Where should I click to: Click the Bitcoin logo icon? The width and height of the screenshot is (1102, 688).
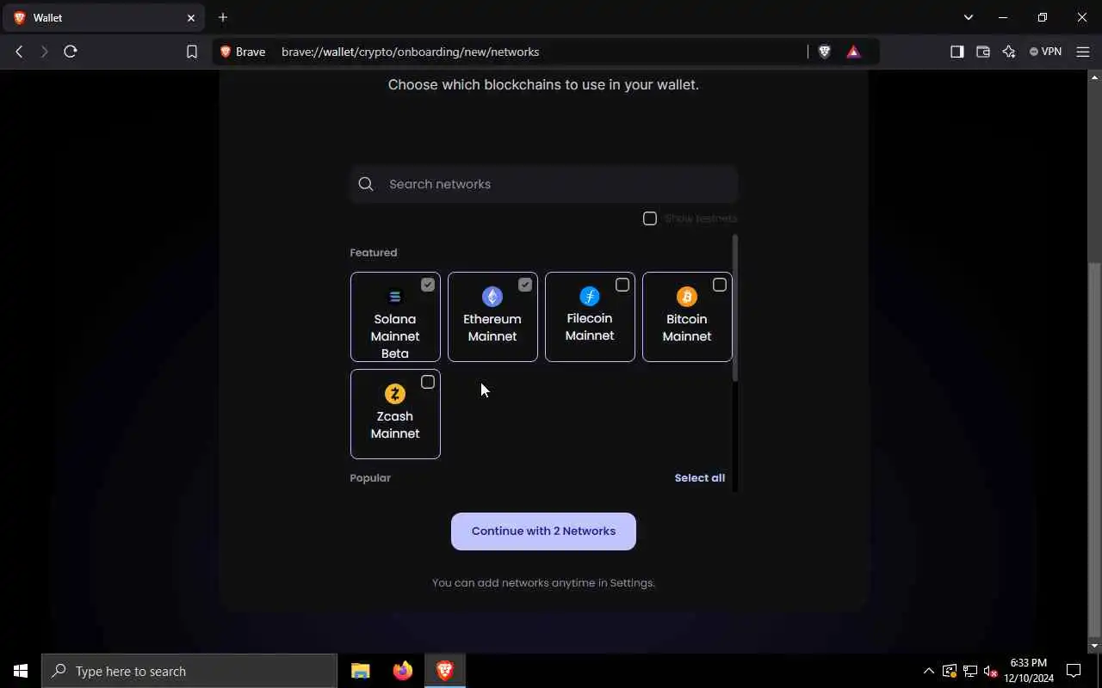click(687, 297)
